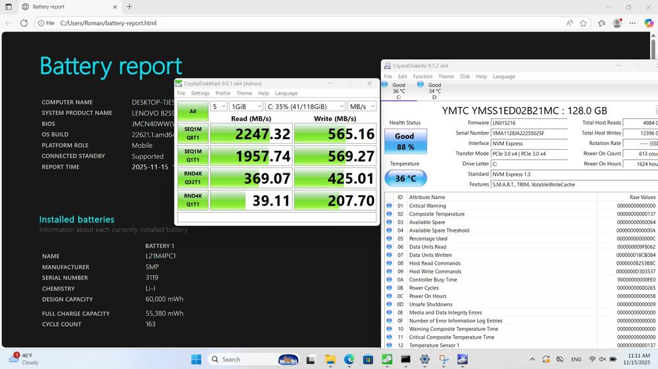Open File Explorer from taskbar
This screenshot has width=658, height=369.
[330, 359]
